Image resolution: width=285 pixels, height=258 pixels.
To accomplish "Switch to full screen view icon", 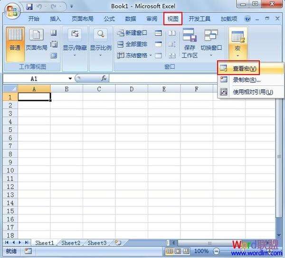I will [54, 56].
